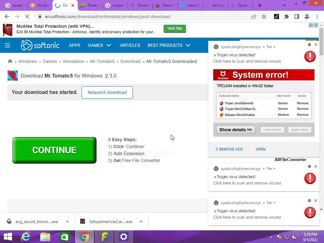Viewport: 324px width, 243px height.
Task: Dismiss the third Trojan virus notification
Action: tap(316, 201)
